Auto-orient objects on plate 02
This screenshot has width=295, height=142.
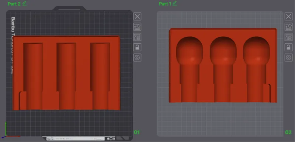click(288, 27)
